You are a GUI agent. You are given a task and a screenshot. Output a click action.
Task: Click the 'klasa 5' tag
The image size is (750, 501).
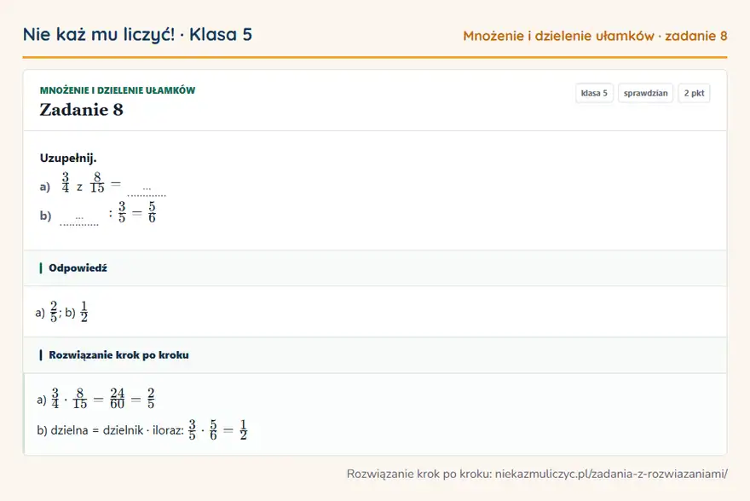594,93
